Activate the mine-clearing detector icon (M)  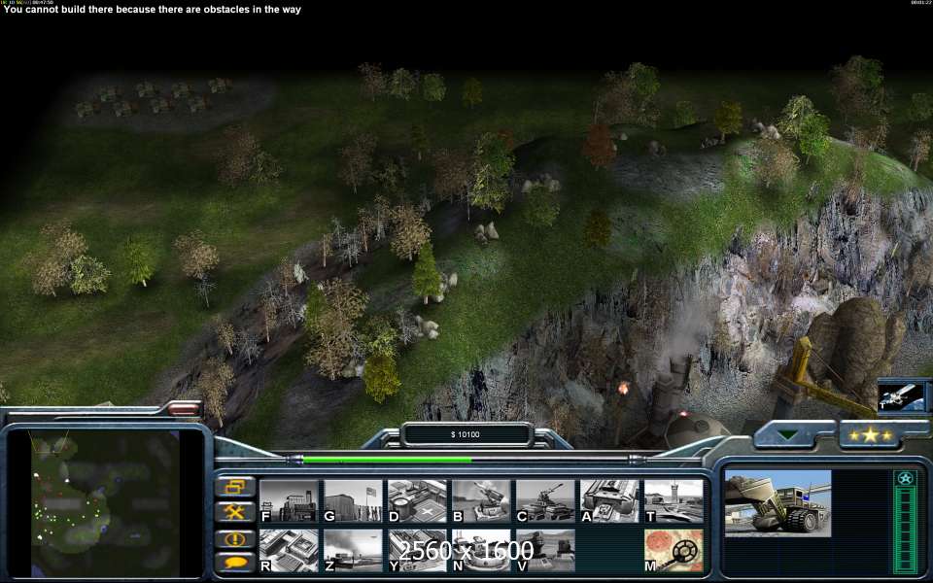click(674, 551)
